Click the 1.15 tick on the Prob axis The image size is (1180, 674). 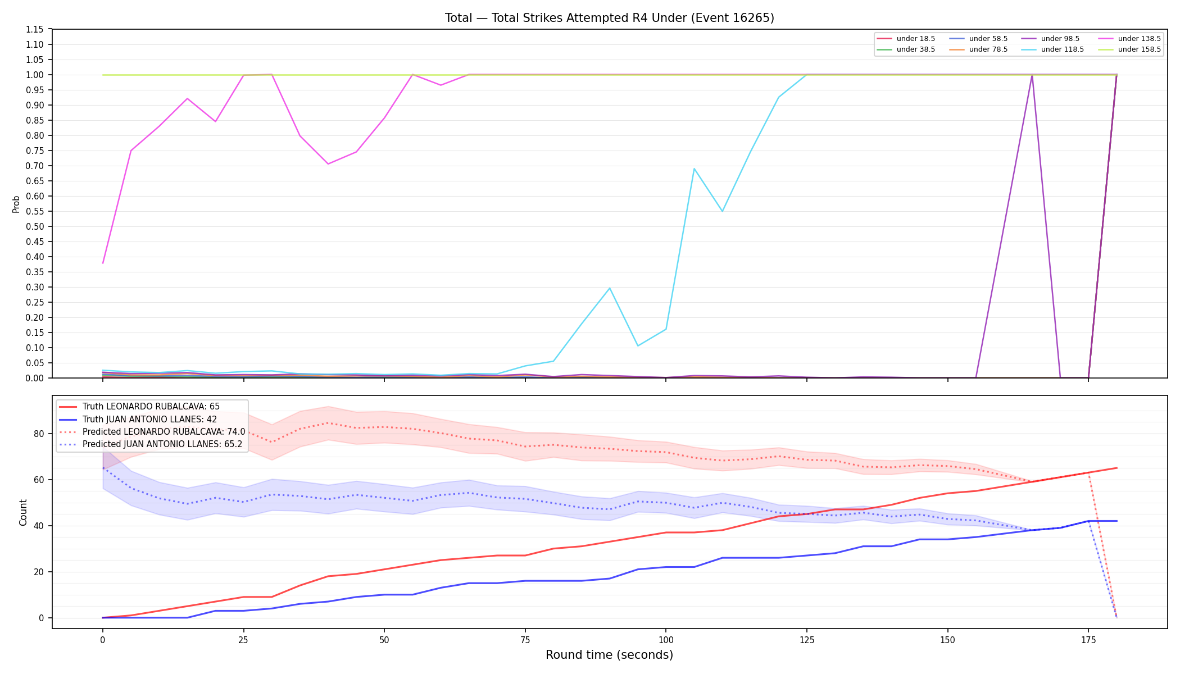pos(35,30)
